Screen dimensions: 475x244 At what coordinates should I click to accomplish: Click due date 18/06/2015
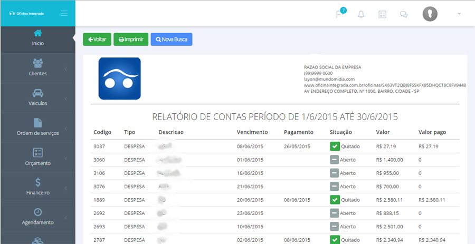click(250, 173)
